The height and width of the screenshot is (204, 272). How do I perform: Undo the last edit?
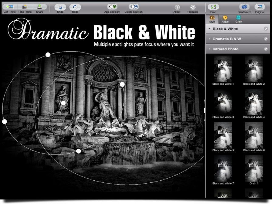(60, 7)
